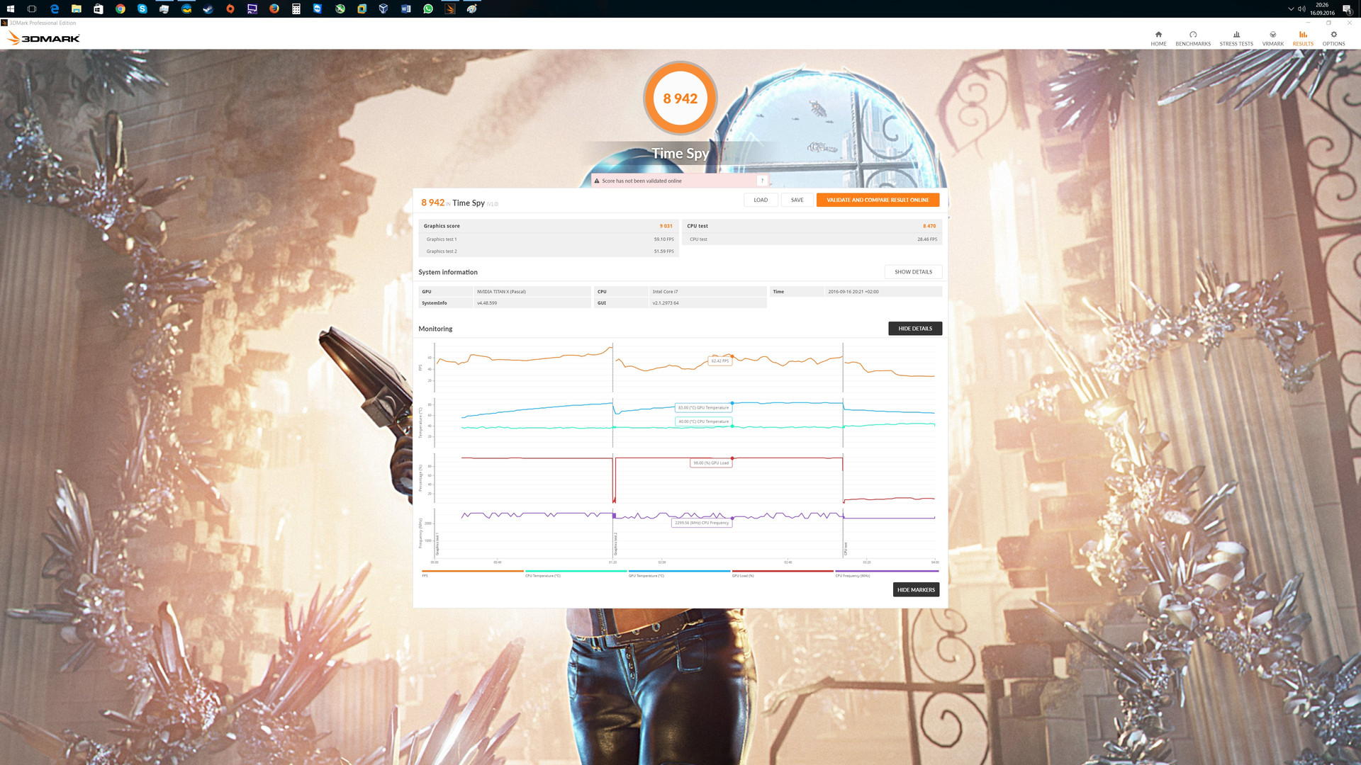Viewport: 1361px width, 765px height.
Task: Show hidden system tray icons
Action: pyautogui.click(x=1291, y=8)
